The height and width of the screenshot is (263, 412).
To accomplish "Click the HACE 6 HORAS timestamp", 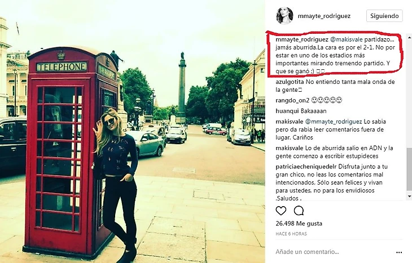I will [x=291, y=234].
